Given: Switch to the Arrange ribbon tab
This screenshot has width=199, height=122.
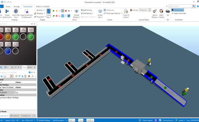Looking at the screenshot, I should click(17, 6).
